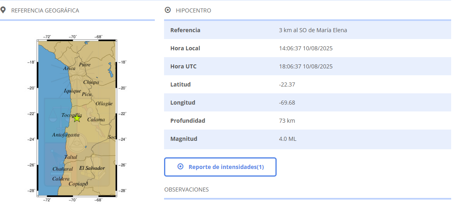Viewport: 460px width, 206px height.
Task: Click the Arica label on the map
Action: coord(69,68)
